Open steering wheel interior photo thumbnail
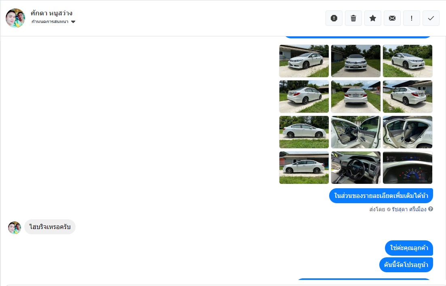This screenshot has width=446, height=286. tap(356, 168)
